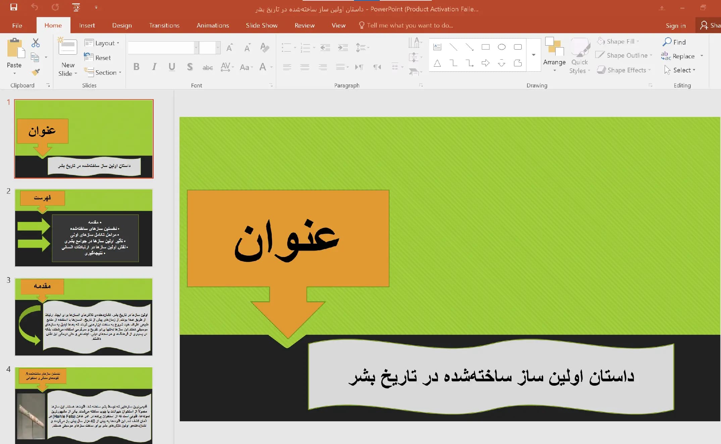The width and height of the screenshot is (721, 444).
Task: Toggle Align Left paragraph alignment
Action: pyautogui.click(x=287, y=67)
